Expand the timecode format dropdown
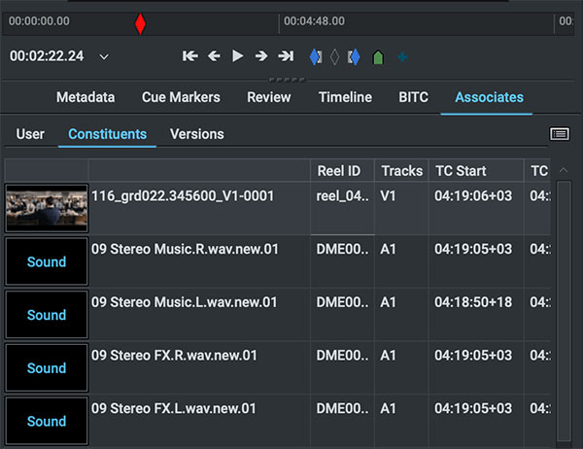 [x=104, y=56]
